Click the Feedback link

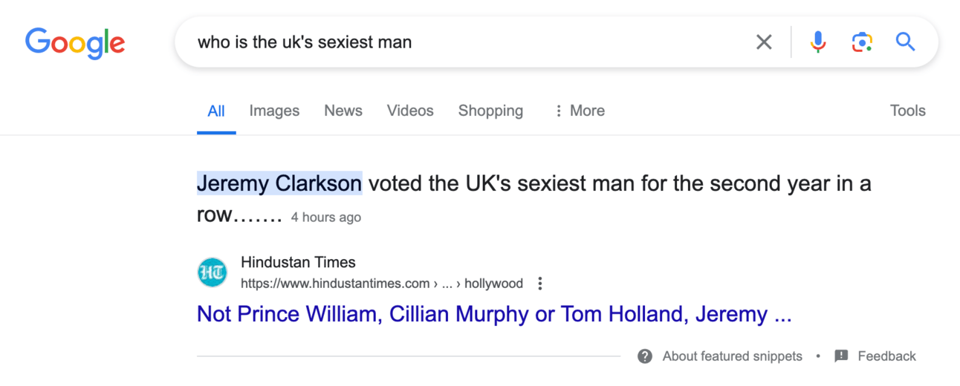[x=886, y=356]
